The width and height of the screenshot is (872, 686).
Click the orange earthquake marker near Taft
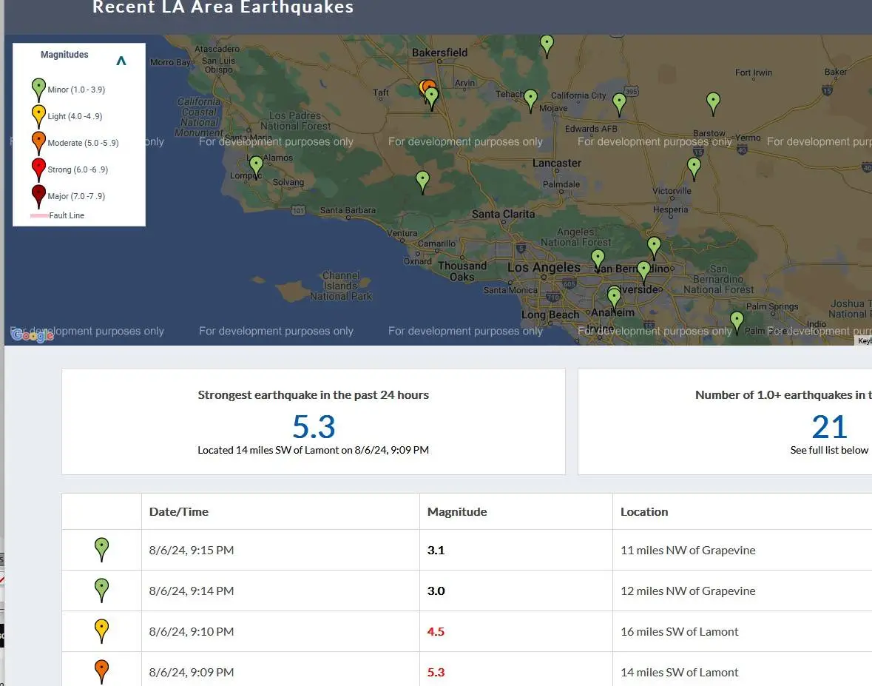426,88
